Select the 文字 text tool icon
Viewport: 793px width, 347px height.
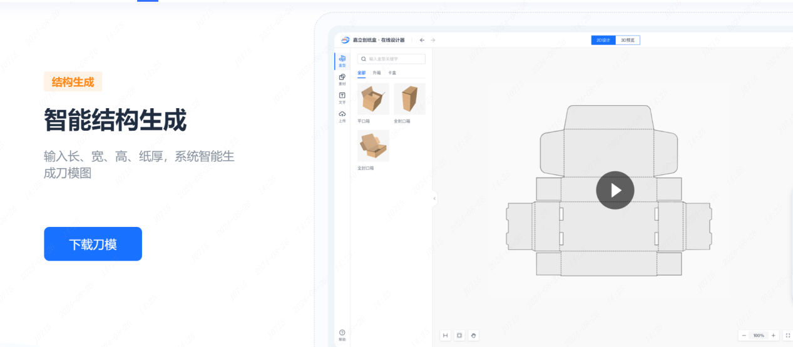342,97
